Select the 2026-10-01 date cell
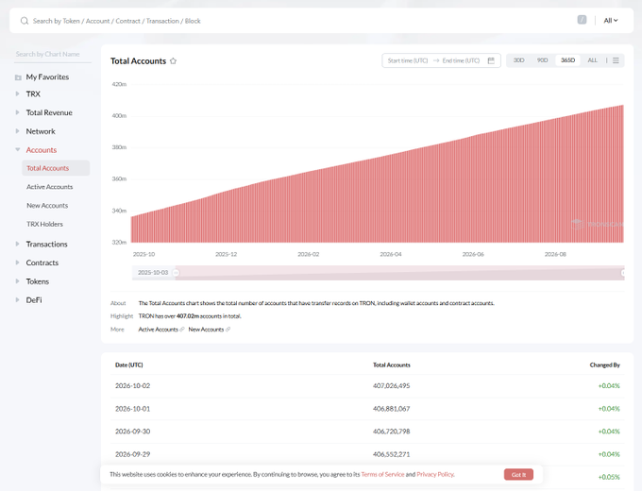This screenshot has width=642, height=491. (133, 409)
